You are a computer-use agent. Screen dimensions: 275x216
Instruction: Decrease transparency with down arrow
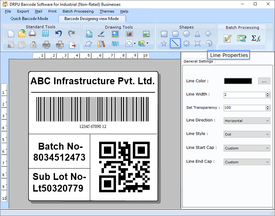pos(268,109)
